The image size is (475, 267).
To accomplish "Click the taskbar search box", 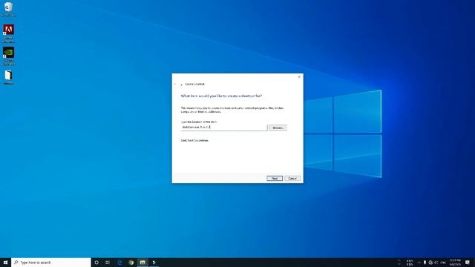I will tap(51, 263).
